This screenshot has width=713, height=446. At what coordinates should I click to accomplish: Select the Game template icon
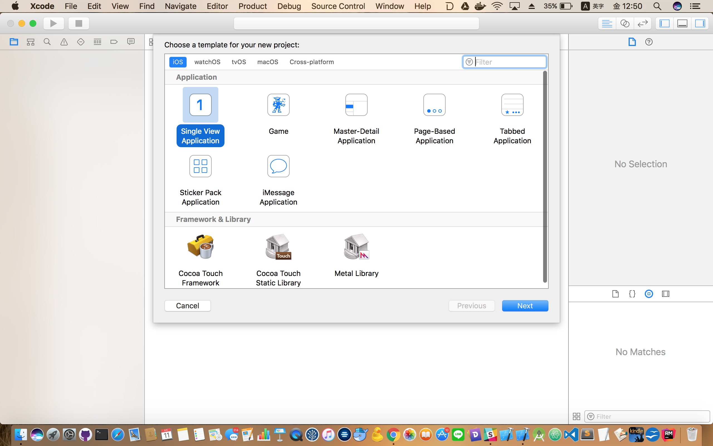tap(278, 105)
